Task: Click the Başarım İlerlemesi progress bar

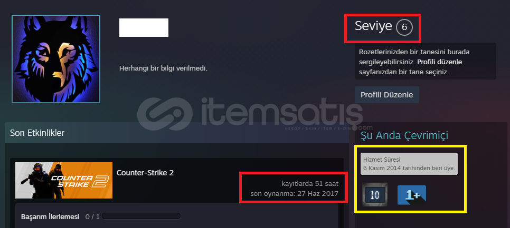Action: 141,216
